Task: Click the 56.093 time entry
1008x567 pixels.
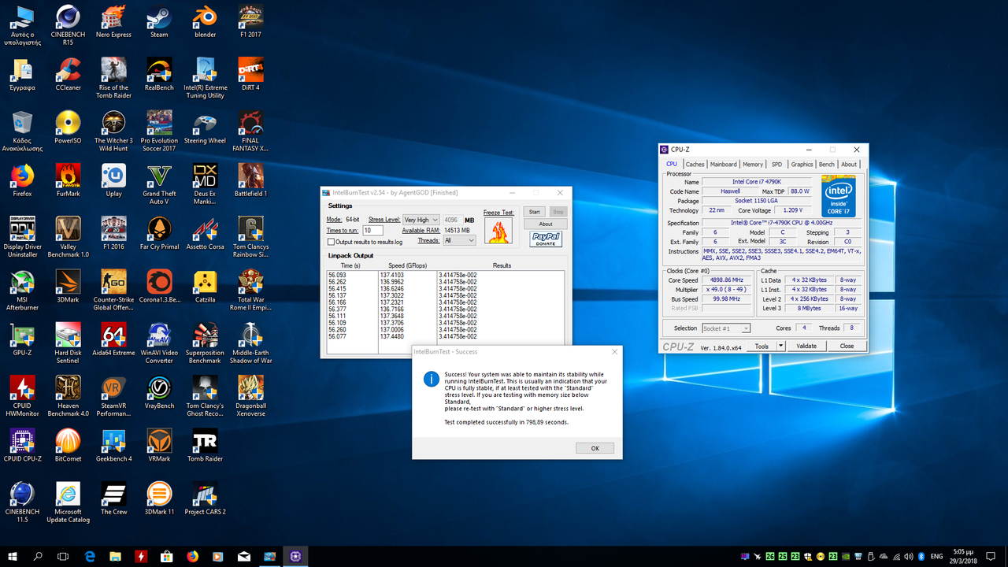Action: (336, 275)
